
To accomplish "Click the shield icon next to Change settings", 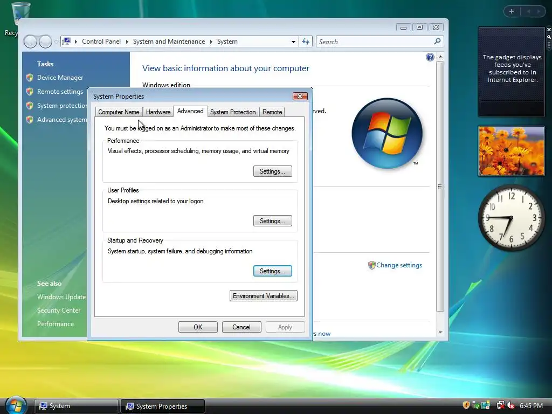I will click(x=371, y=265).
